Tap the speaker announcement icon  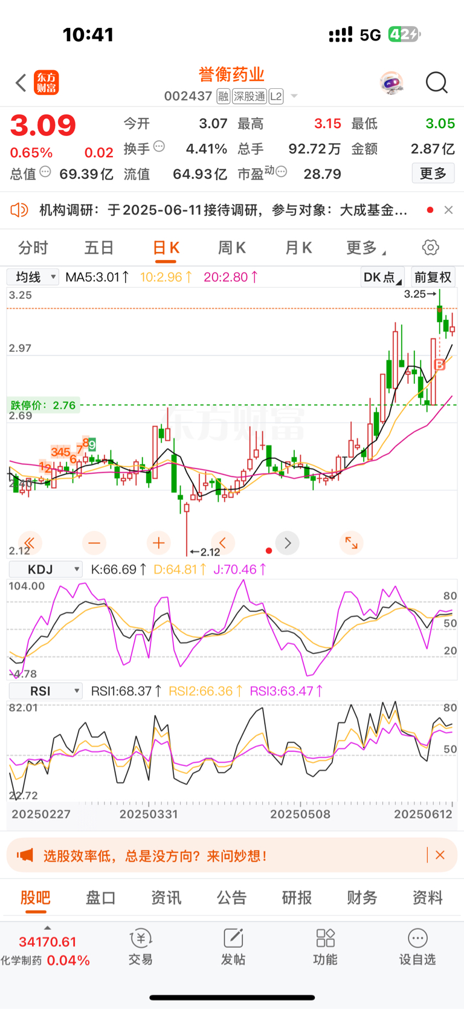19,210
